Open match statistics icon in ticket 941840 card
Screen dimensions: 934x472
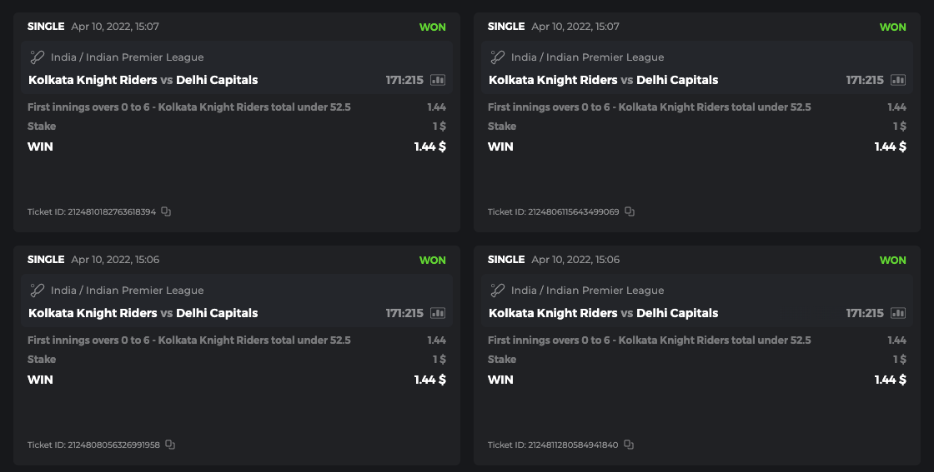[898, 313]
